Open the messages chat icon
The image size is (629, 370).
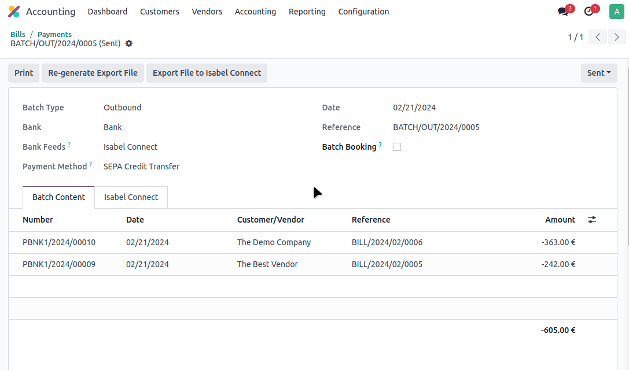click(x=563, y=12)
